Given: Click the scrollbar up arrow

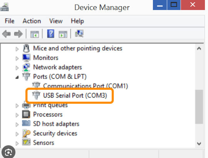Looking at the screenshot, I should coord(199,49).
